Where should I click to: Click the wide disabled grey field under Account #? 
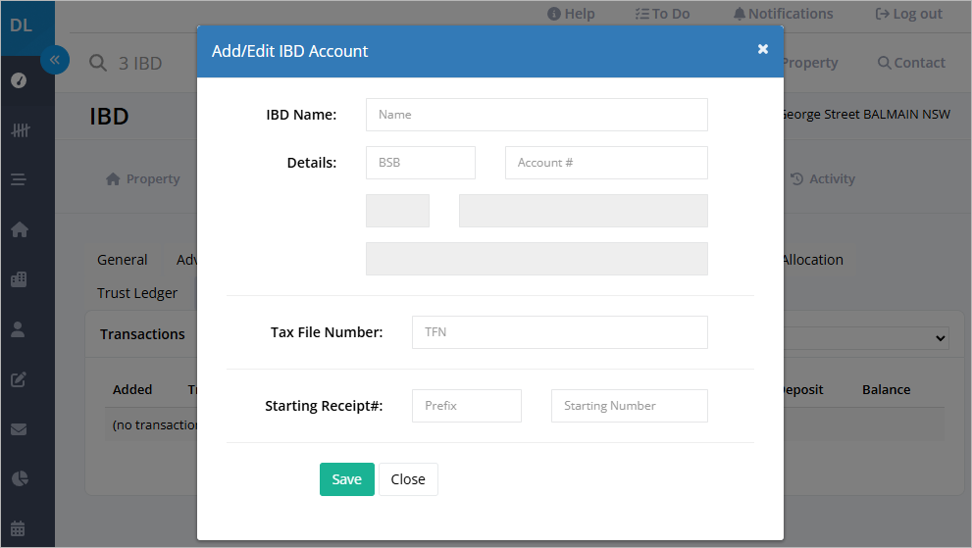click(x=584, y=211)
